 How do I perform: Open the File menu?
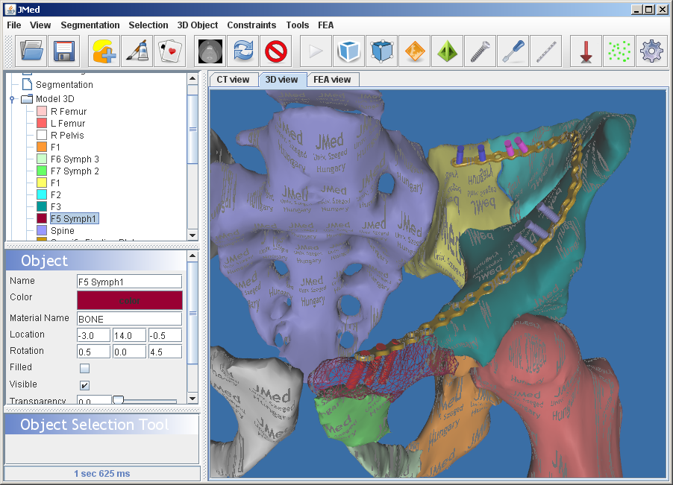click(13, 25)
